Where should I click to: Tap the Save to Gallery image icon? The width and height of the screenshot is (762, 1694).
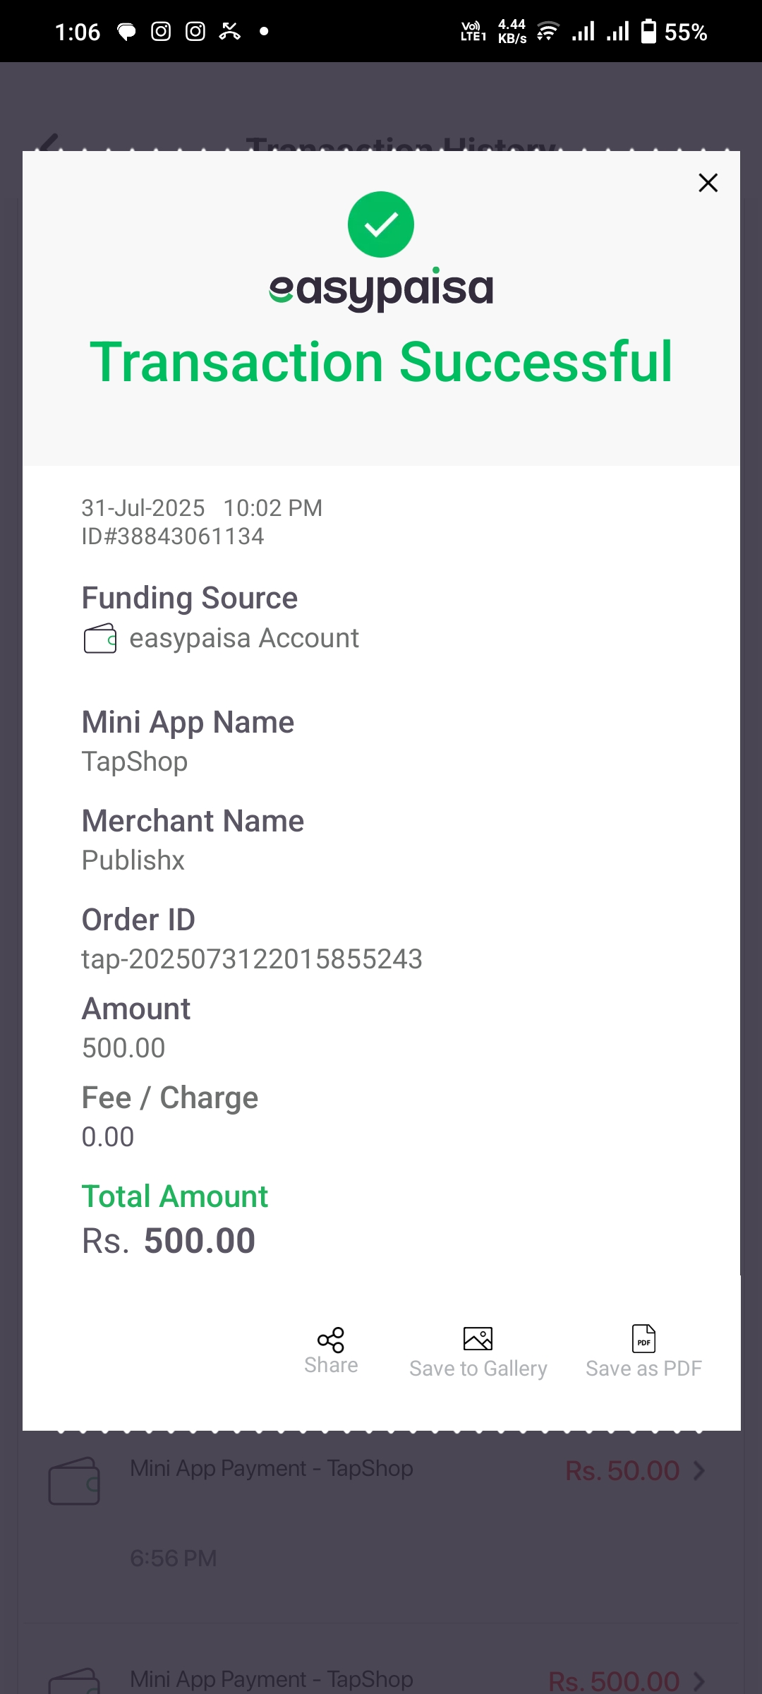coord(478,1338)
